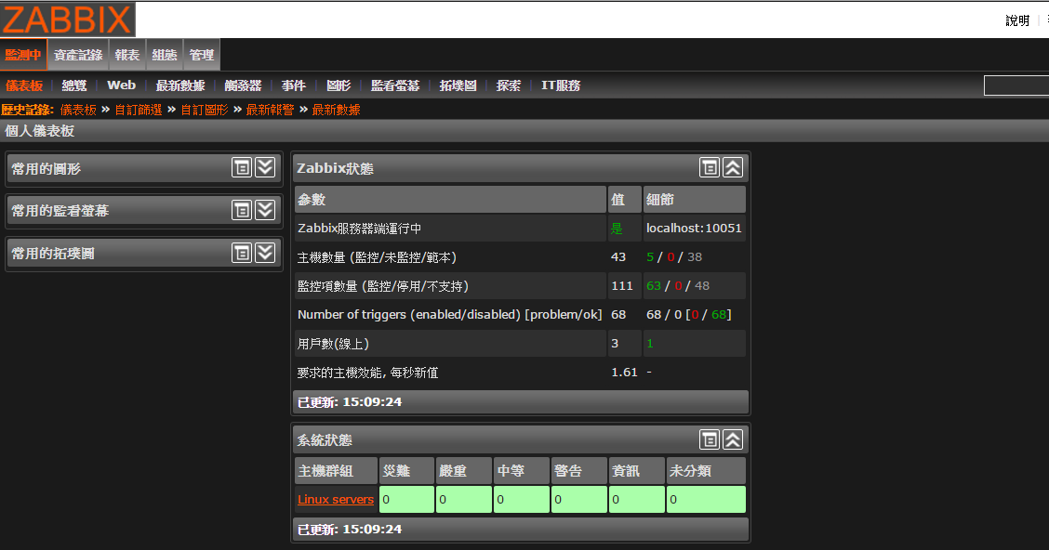The height and width of the screenshot is (550, 1049).
Task: Open the 探索 submenu item
Action: (509, 85)
